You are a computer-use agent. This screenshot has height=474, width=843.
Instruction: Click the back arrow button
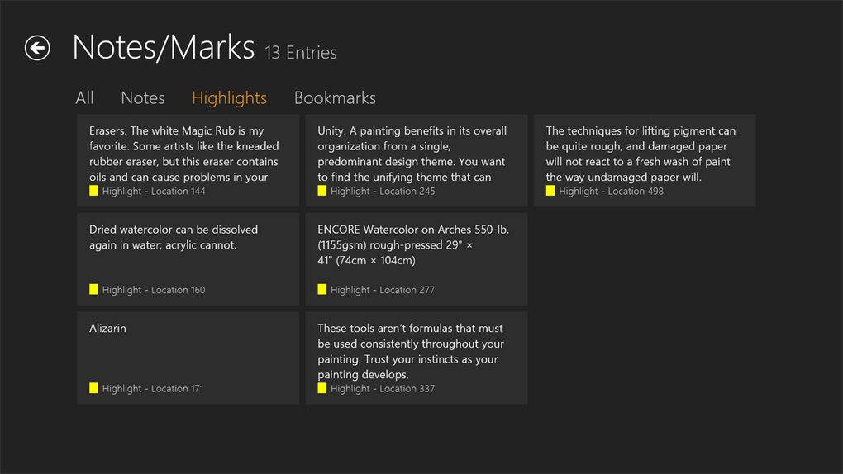click(x=37, y=48)
